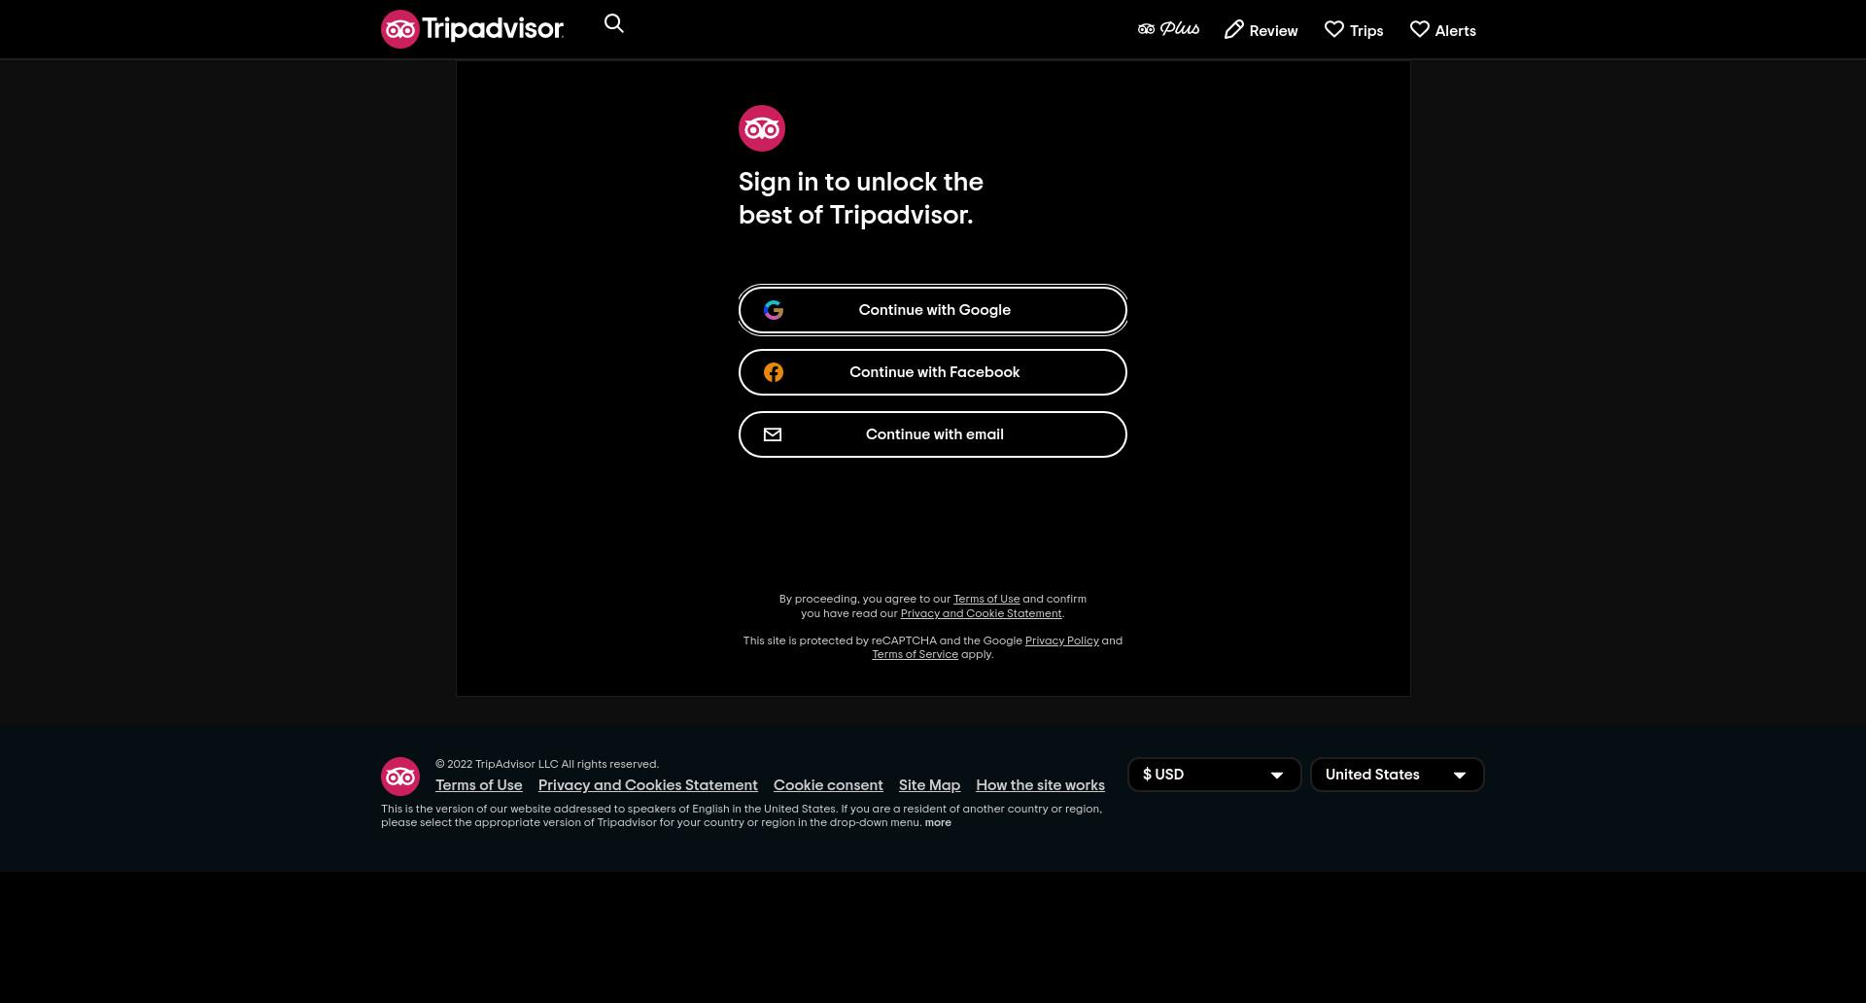Open Tripadvisor Plus from header
The width and height of the screenshot is (1866, 1003).
click(1168, 29)
